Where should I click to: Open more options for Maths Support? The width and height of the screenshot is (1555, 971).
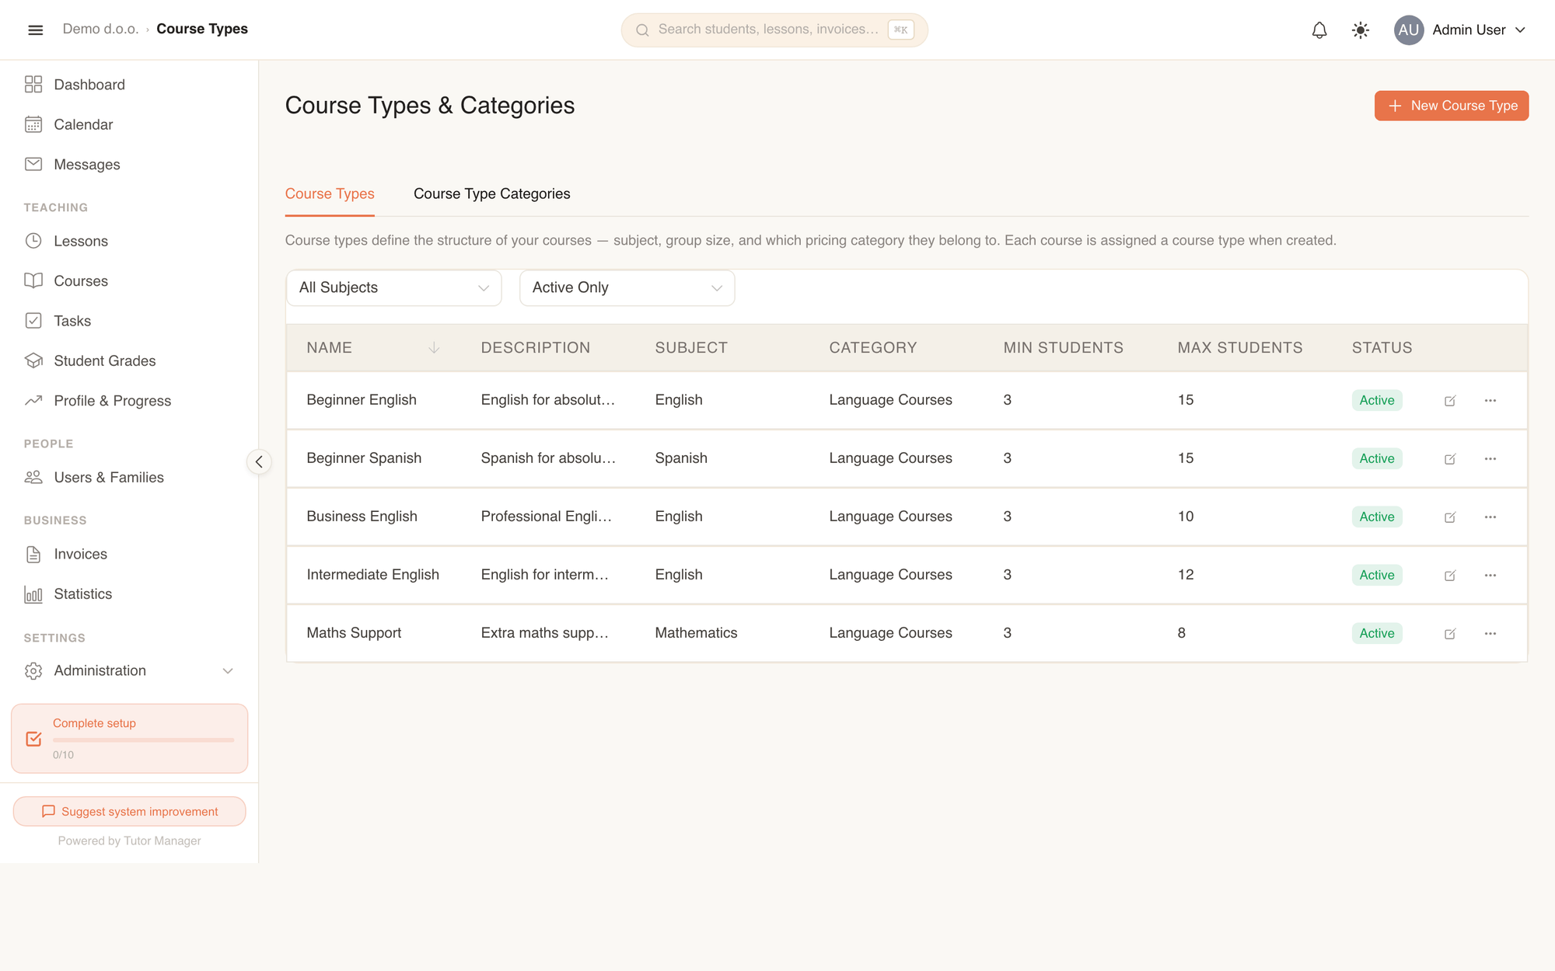(x=1490, y=633)
